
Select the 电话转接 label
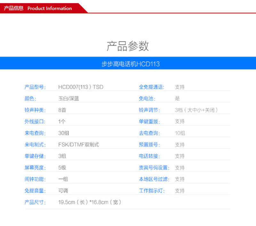click(149, 156)
